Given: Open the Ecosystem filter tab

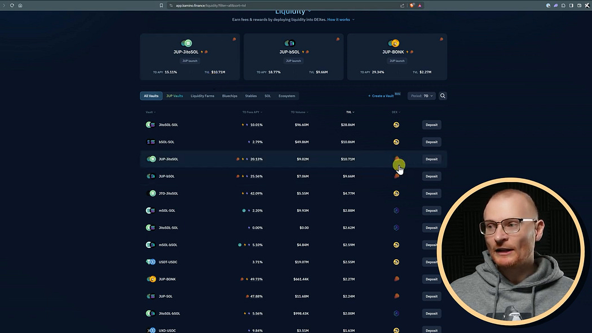Looking at the screenshot, I should click(x=287, y=96).
